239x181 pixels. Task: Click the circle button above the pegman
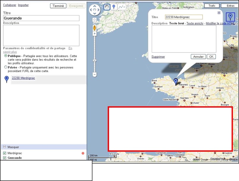tap(95, 20)
